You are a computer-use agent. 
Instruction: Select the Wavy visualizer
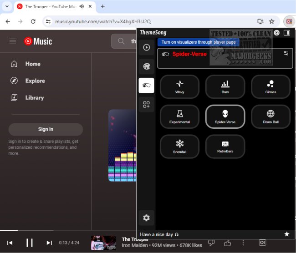click(179, 87)
